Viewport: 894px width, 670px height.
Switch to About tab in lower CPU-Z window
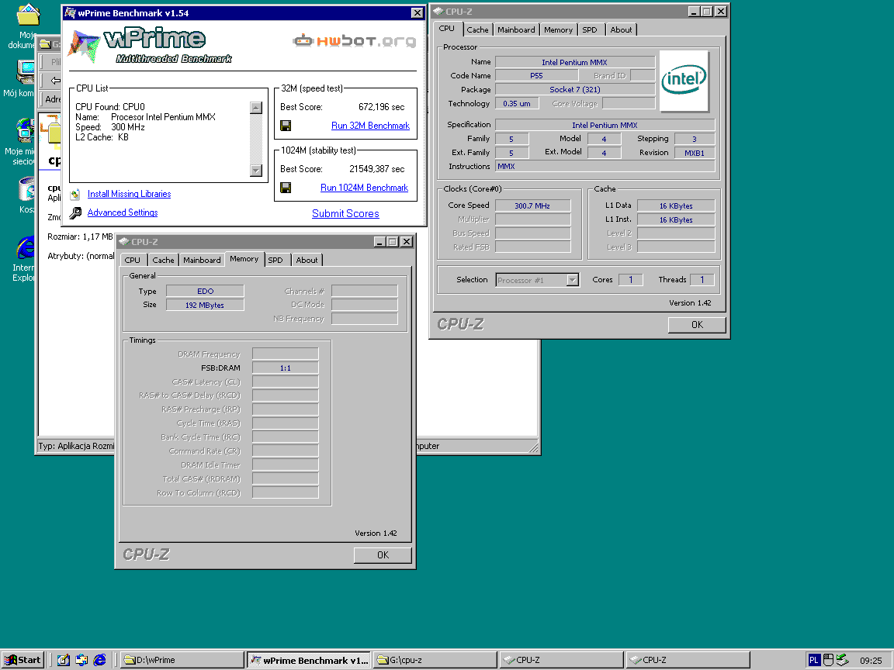(x=307, y=260)
